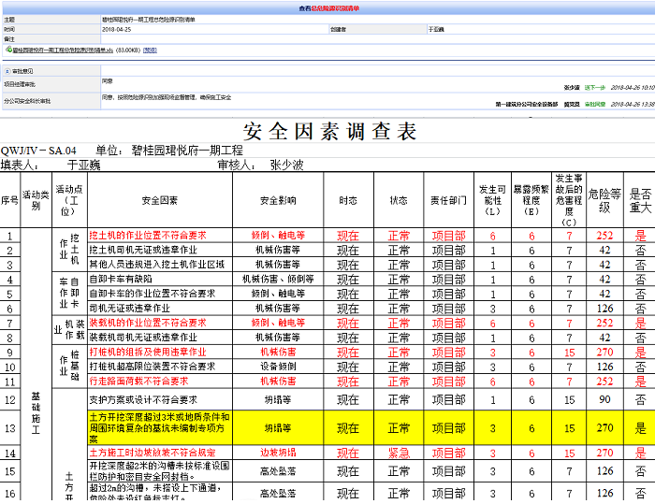Click 机械伤害、倾倒等 impact cell in row 4
The height and width of the screenshot is (504, 655).
278,279
